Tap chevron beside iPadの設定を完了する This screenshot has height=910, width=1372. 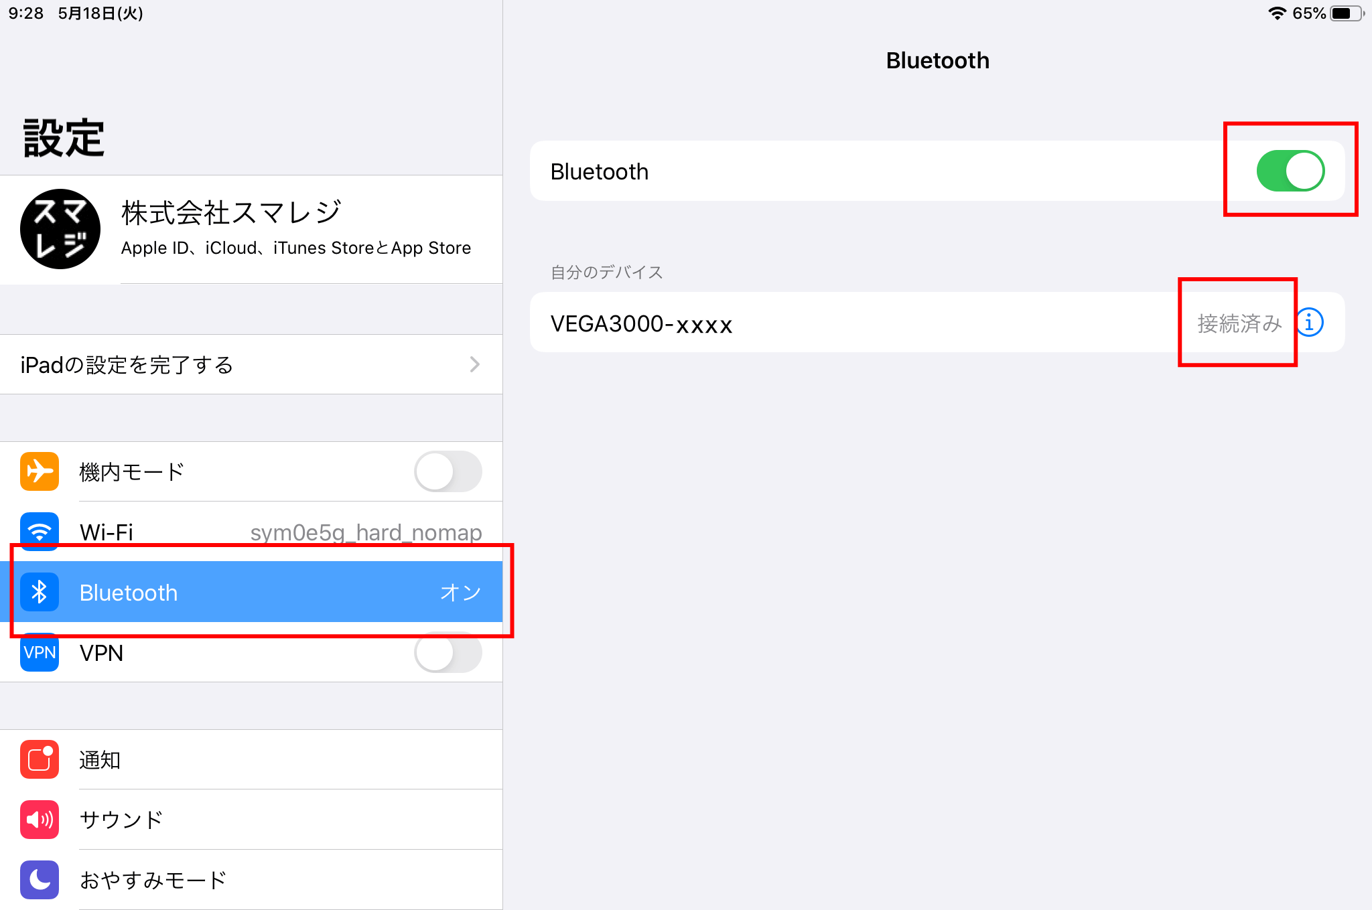coord(474,364)
